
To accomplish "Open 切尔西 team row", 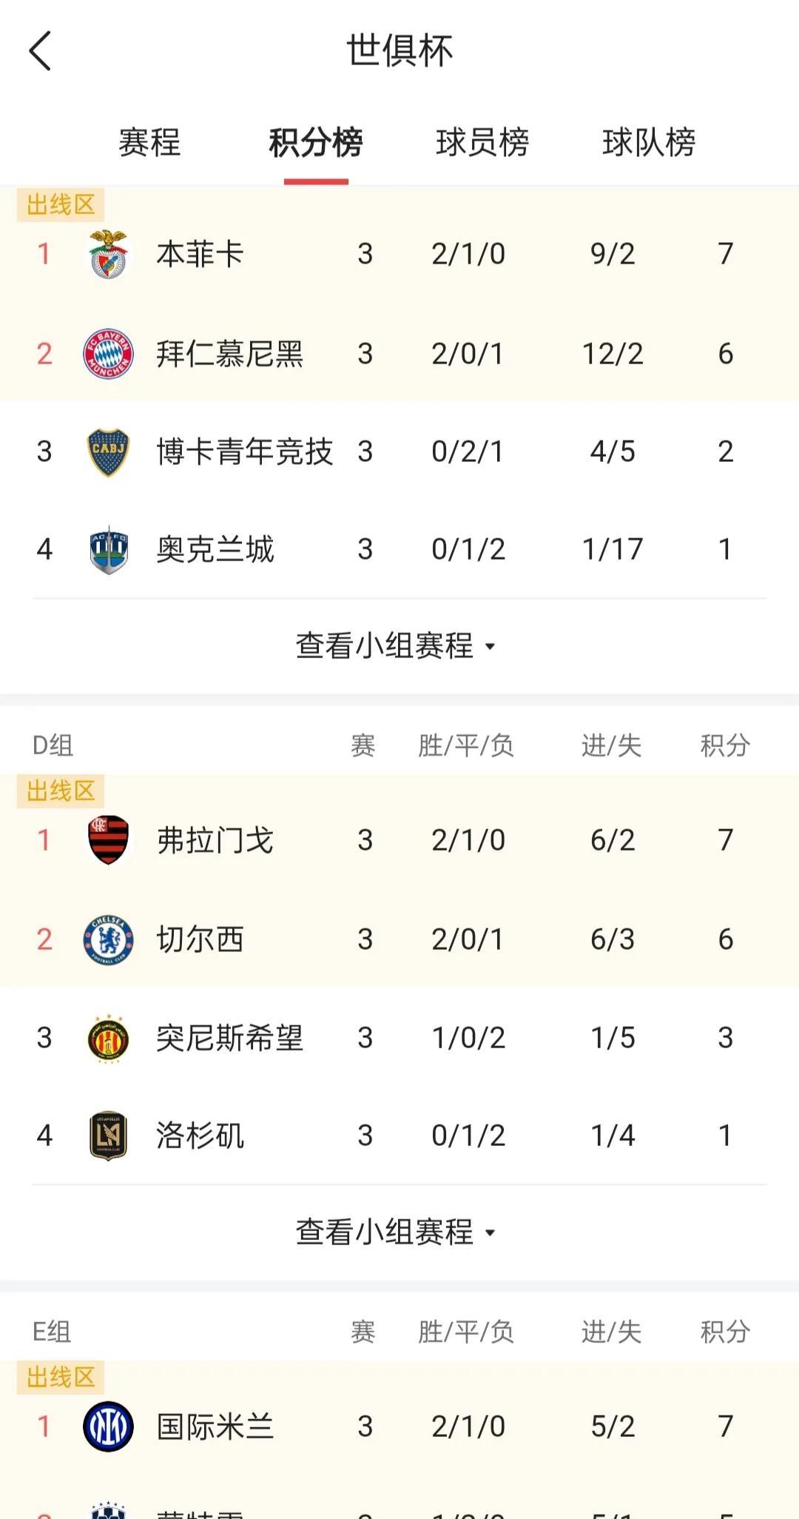I will pos(399,939).
